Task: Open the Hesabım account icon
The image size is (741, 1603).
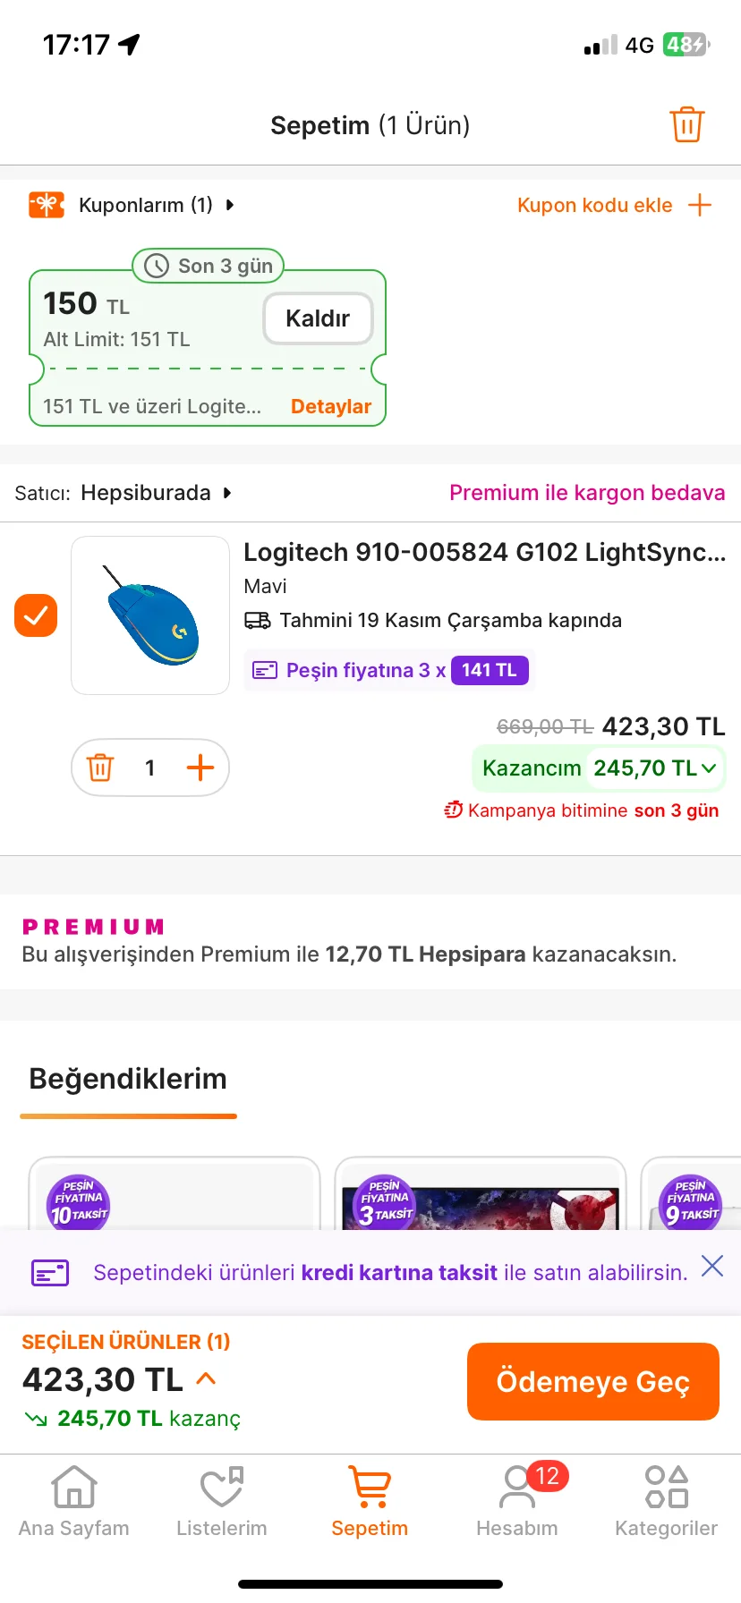Action: pyautogui.click(x=517, y=1489)
